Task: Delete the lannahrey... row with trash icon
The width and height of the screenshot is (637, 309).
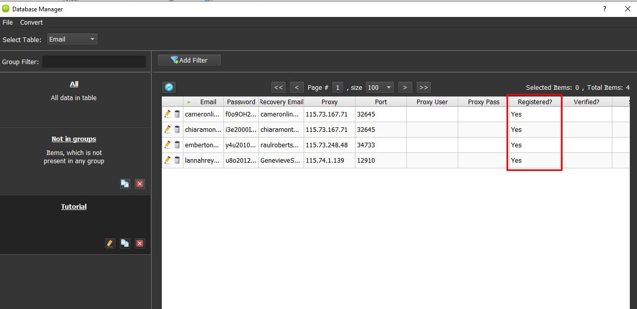Action: (177, 160)
